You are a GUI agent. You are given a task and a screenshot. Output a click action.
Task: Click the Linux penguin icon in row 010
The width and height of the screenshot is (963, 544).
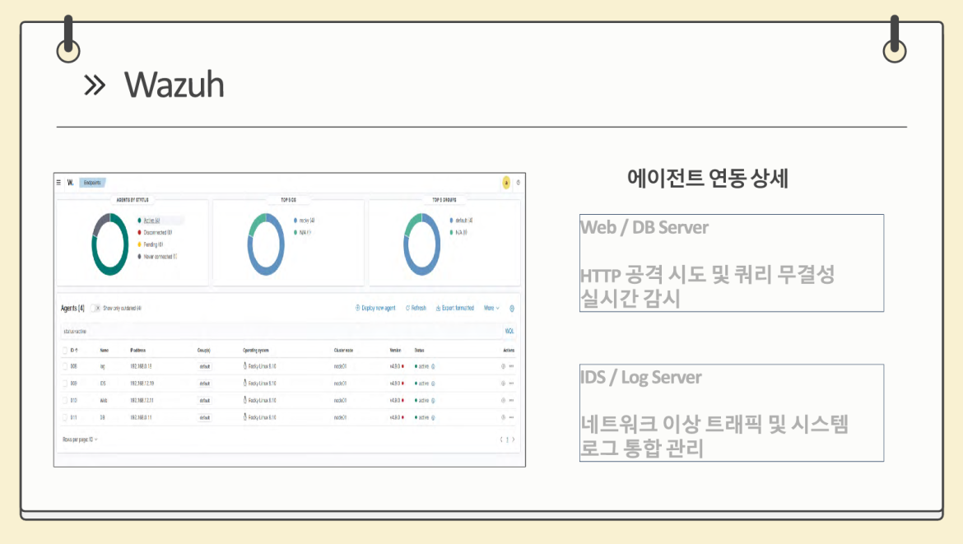(244, 400)
